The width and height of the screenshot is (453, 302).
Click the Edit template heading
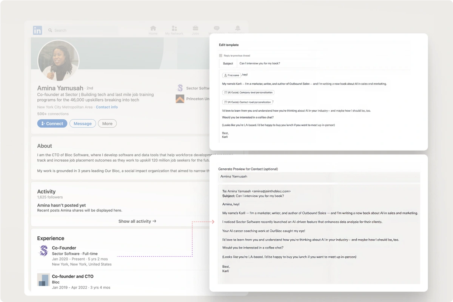[x=229, y=45]
